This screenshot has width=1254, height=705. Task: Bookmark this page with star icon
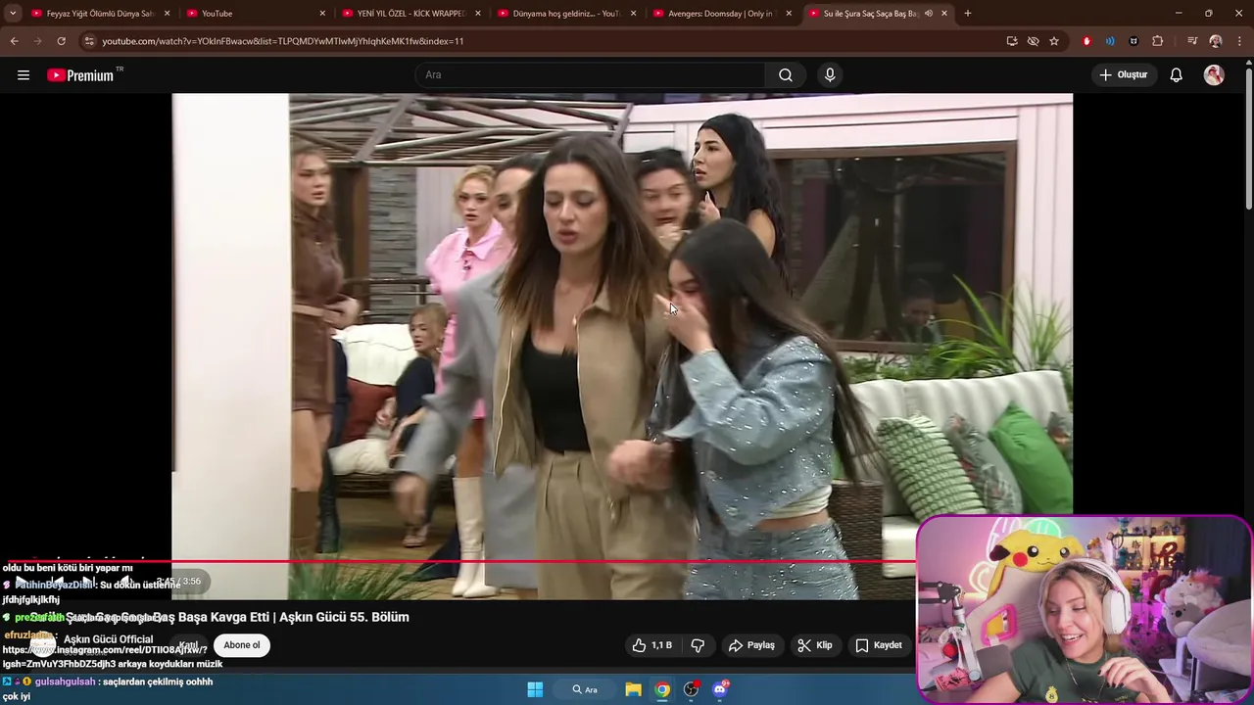1054,41
